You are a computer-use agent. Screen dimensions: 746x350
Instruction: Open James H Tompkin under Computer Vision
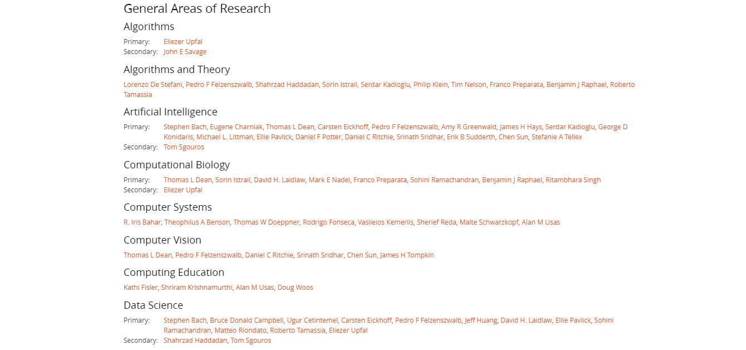coord(407,255)
